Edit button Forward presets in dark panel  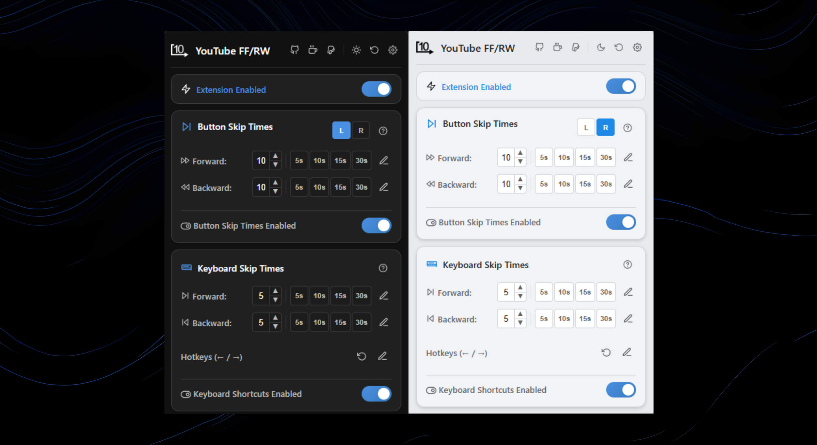(384, 160)
